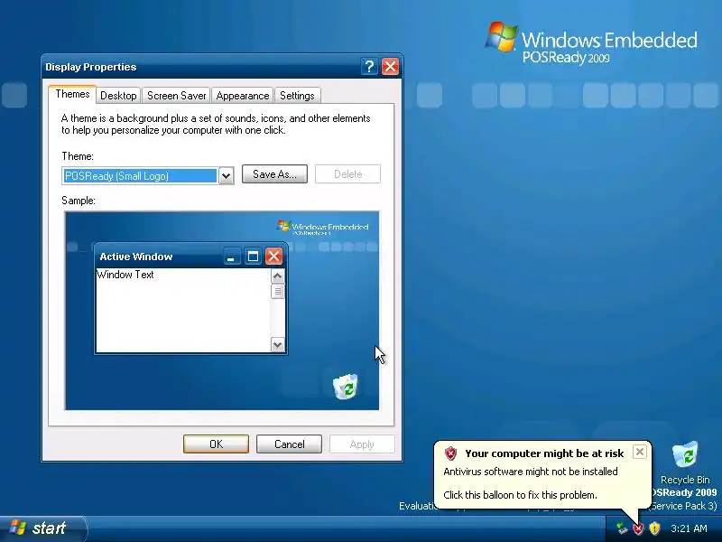This screenshot has width=722, height=542.
Task: Click the disabled Delete button
Action: tap(347, 174)
